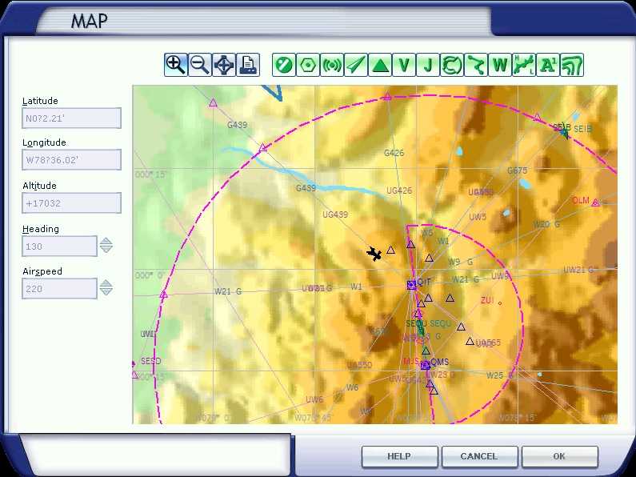Toggle airspace boundaries icon
Viewport: 636px width, 477px height.
[x=452, y=65]
